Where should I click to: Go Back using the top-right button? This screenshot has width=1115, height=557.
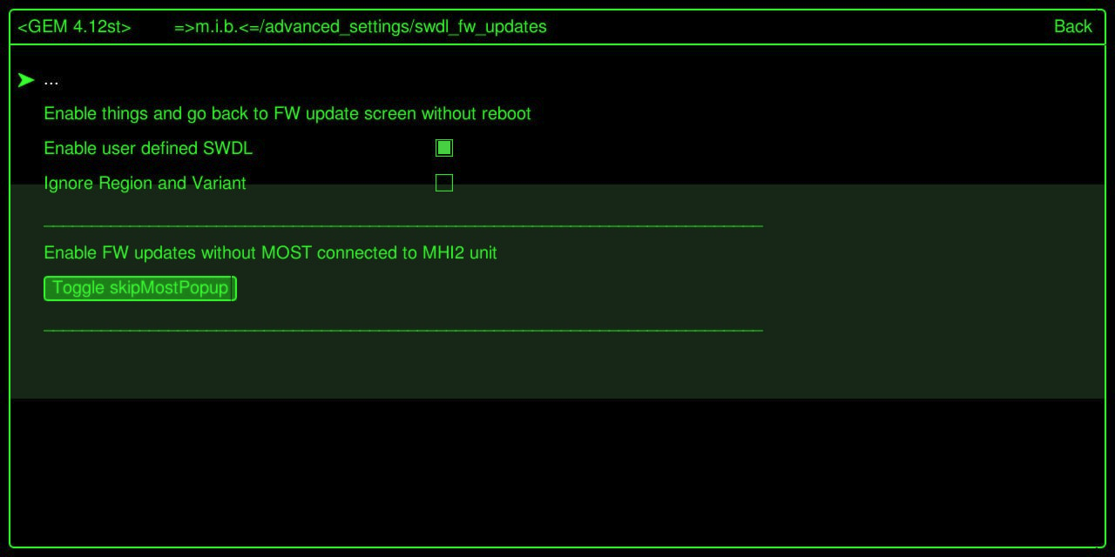click(x=1072, y=27)
